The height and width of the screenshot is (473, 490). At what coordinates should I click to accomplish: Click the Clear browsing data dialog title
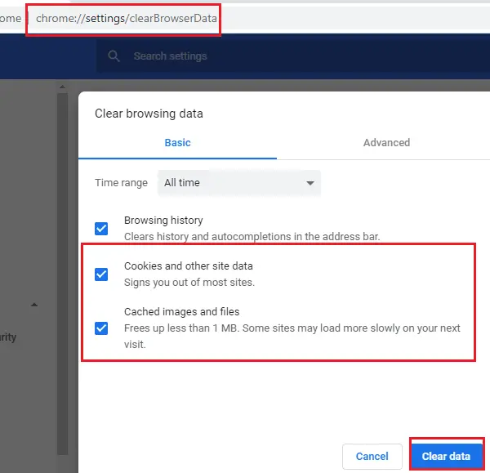[149, 114]
